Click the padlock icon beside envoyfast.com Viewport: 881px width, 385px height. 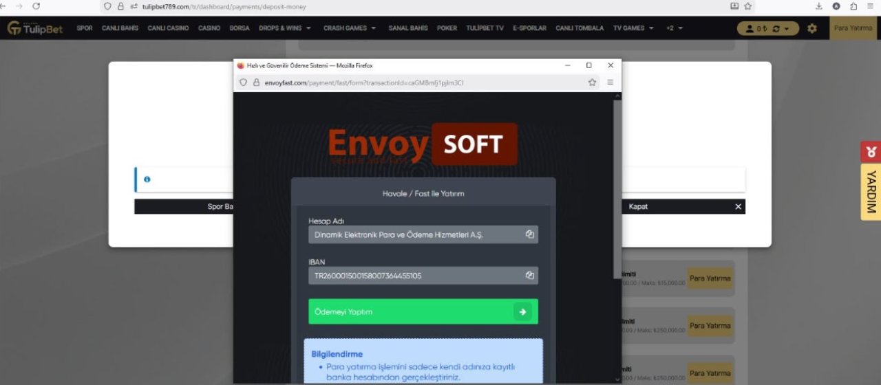(x=257, y=82)
